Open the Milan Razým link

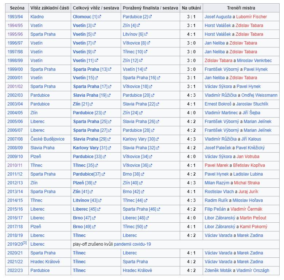click(217, 183)
